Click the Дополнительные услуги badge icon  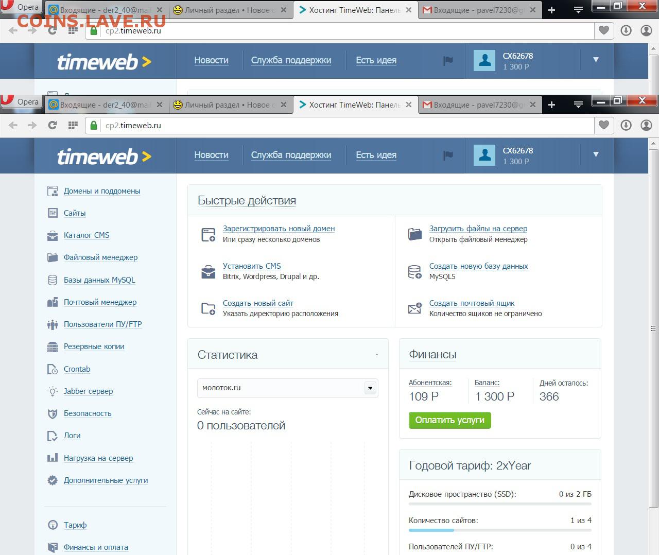53,480
